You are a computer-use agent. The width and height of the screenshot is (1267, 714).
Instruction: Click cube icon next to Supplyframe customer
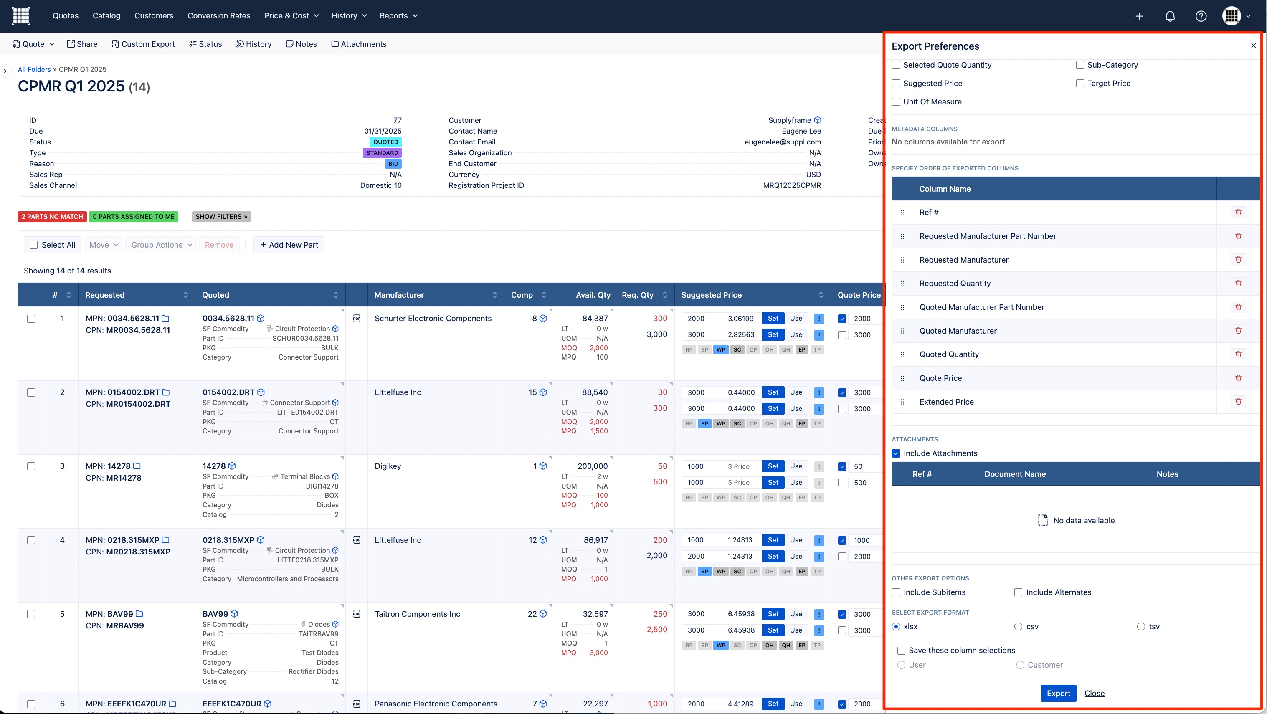pos(817,120)
